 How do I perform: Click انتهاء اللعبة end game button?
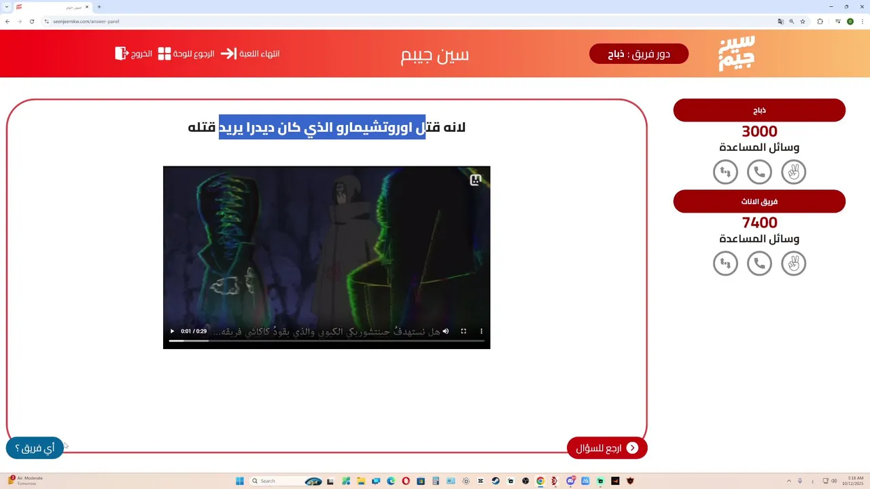pyautogui.click(x=250, y=54)
